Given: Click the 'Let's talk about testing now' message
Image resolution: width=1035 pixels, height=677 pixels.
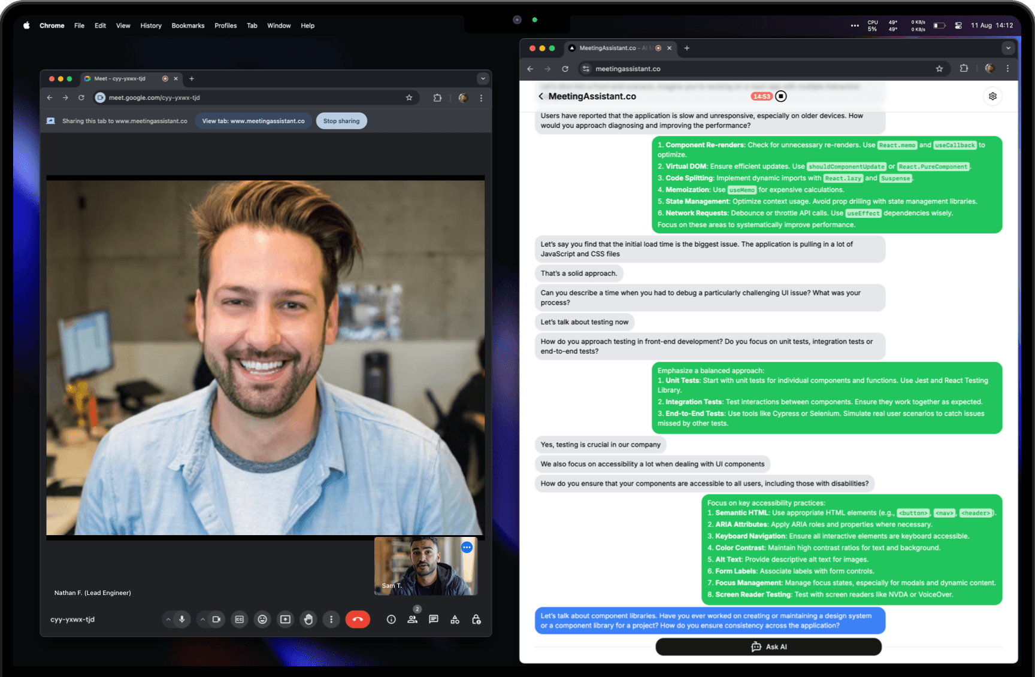Looking at the screenshot, I should coord(585,322).
